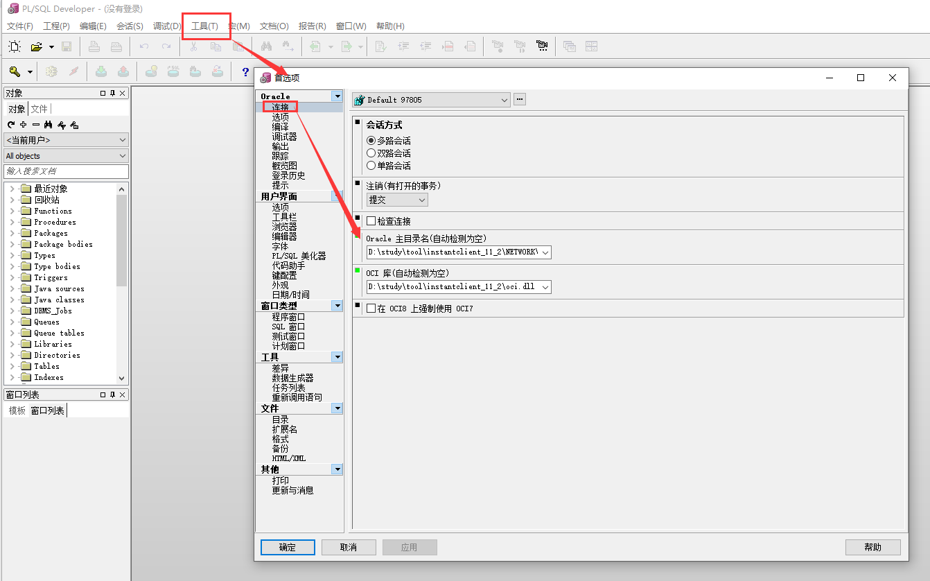Click the 取消 button
930x581 pixels.
[349, 547]
